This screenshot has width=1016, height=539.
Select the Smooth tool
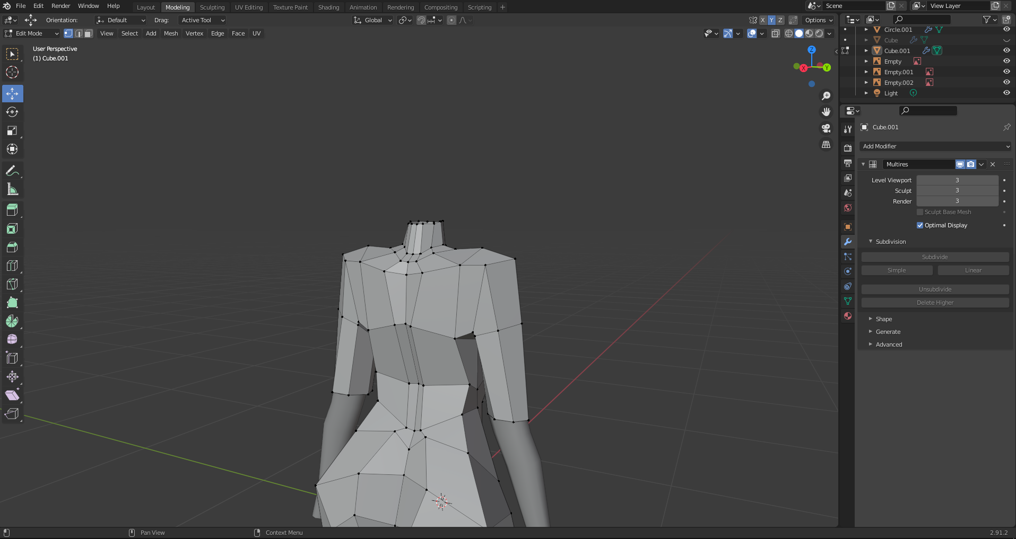[x=12, y=340]
